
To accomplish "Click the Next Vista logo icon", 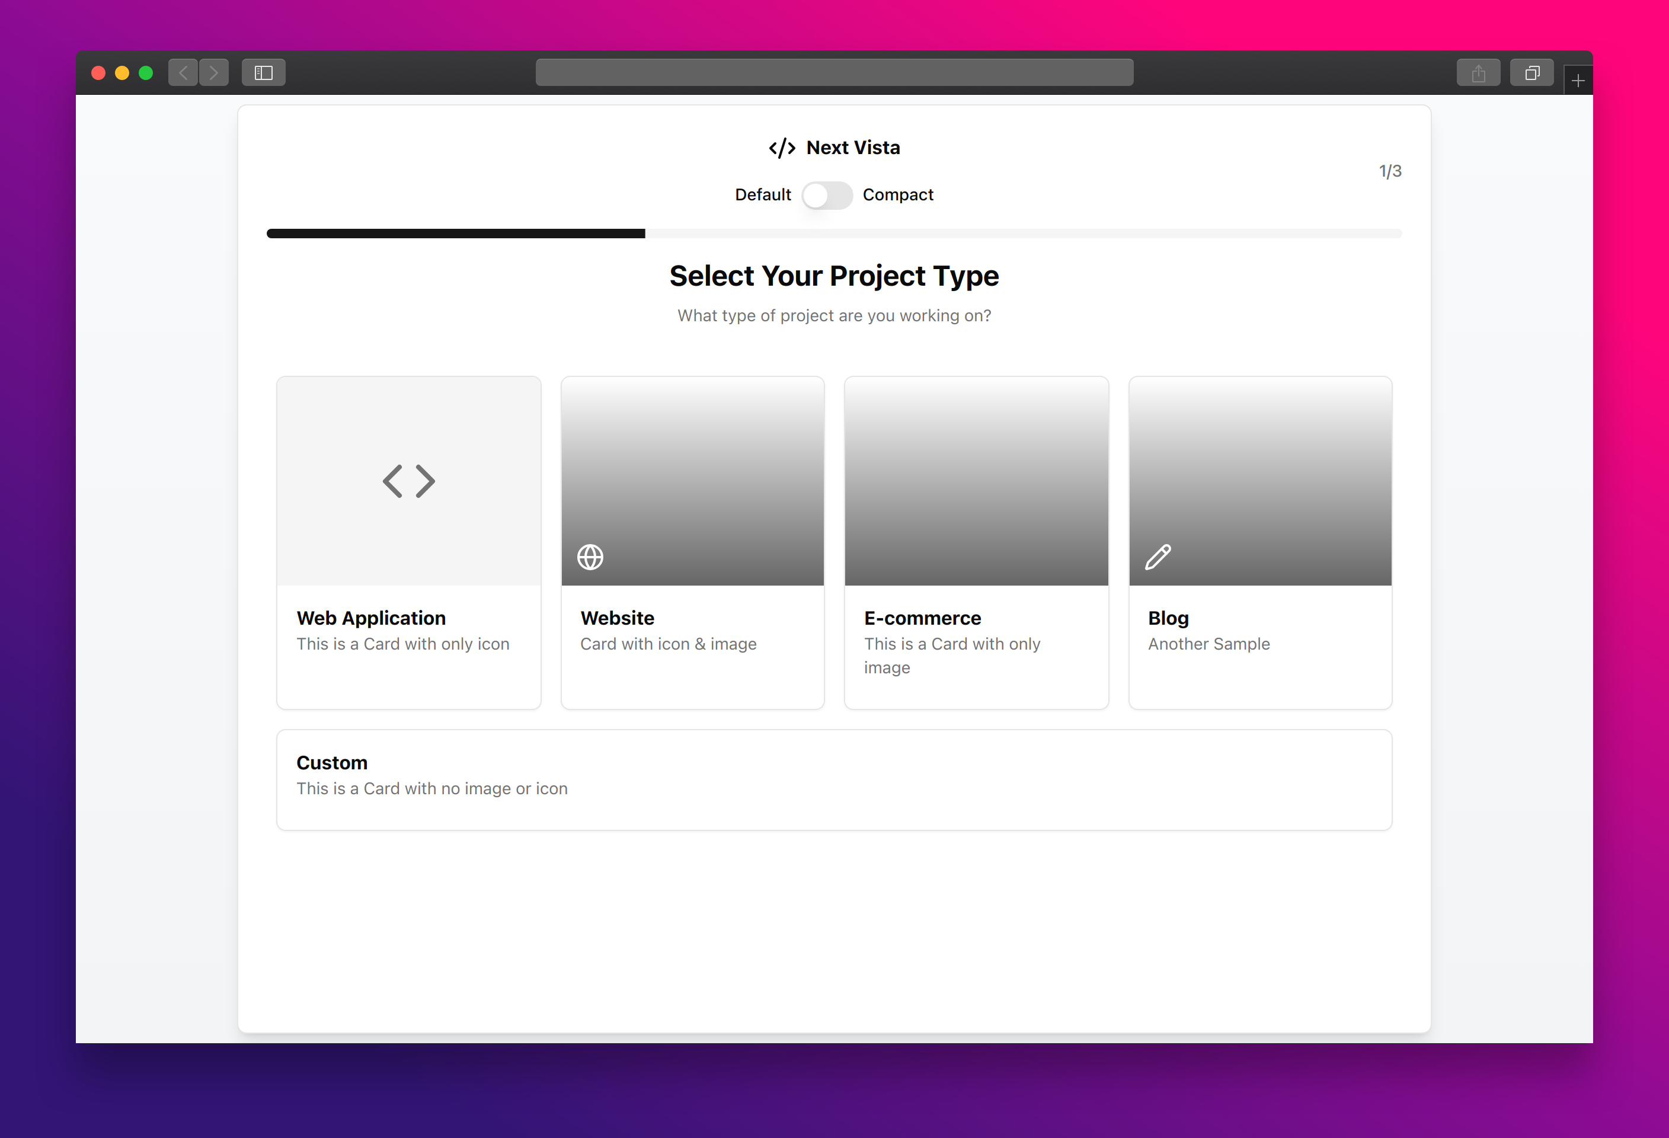I will tap(781, 147).
